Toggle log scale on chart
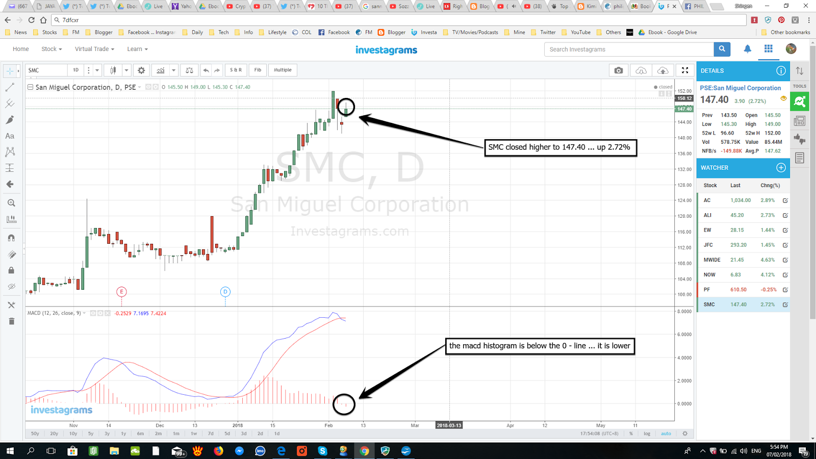816x459 pixels. click(647, 433)
